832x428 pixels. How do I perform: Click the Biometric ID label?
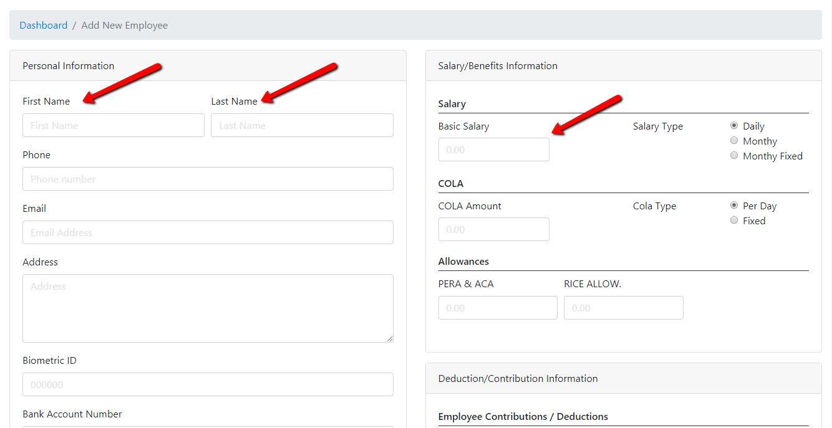click(x=49, y=361)
